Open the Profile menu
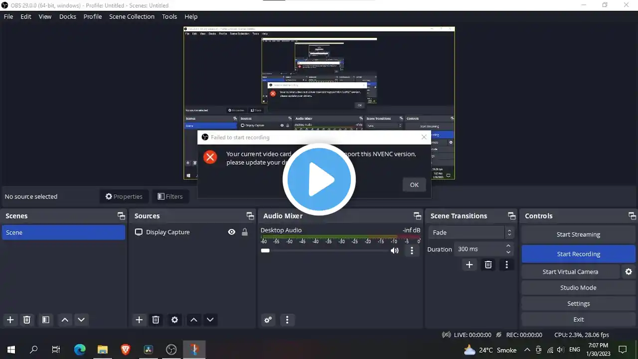 tap(93, 16)
